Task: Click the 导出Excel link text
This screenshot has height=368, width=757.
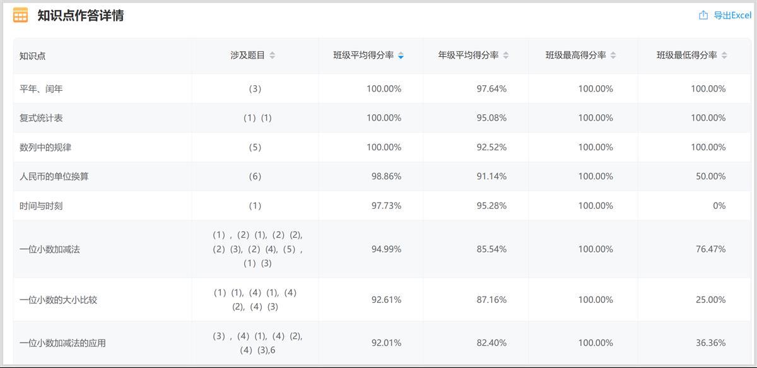Action: 732,15
